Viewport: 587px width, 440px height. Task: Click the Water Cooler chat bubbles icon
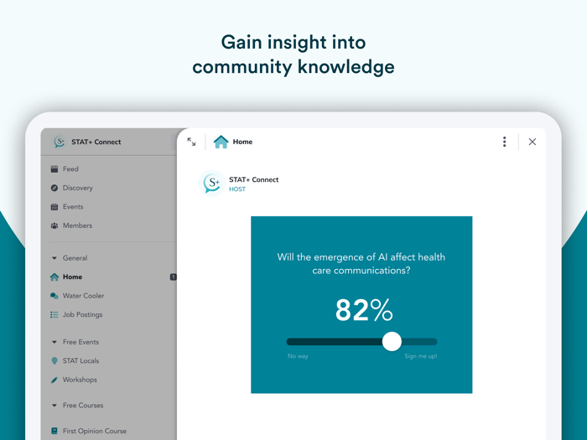55,296
